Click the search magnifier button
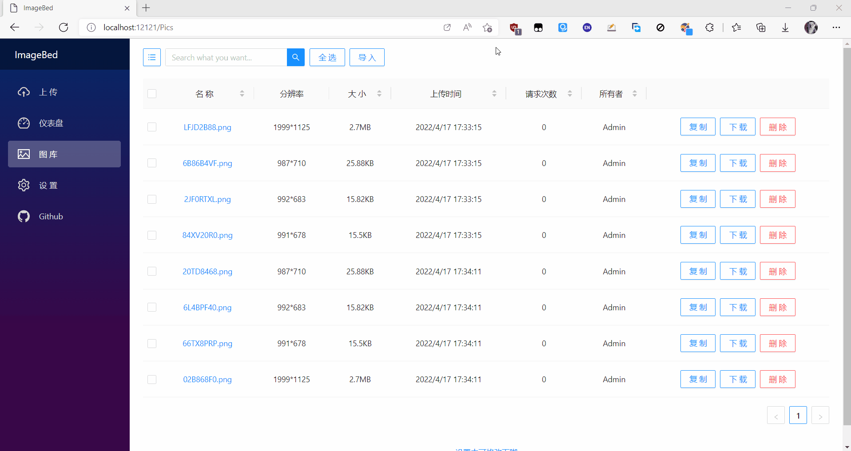 295,57
